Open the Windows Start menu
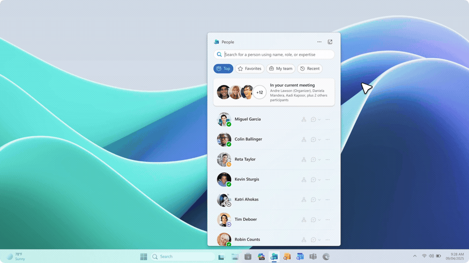 point(144,257)
